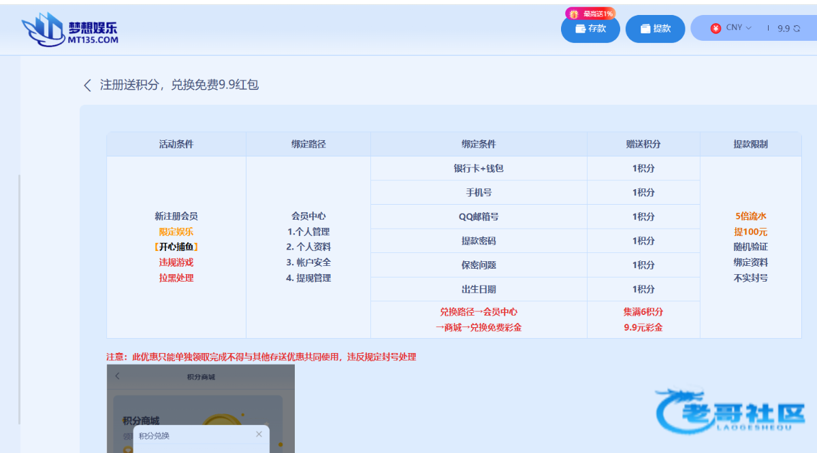Go back using the arrow beside page title
The height and width of the screenshot is (453, 817).
[x=87, y=85]
